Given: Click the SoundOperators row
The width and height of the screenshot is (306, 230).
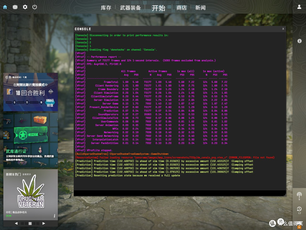Looking at the screenshot, I should (x=151, y=114).
